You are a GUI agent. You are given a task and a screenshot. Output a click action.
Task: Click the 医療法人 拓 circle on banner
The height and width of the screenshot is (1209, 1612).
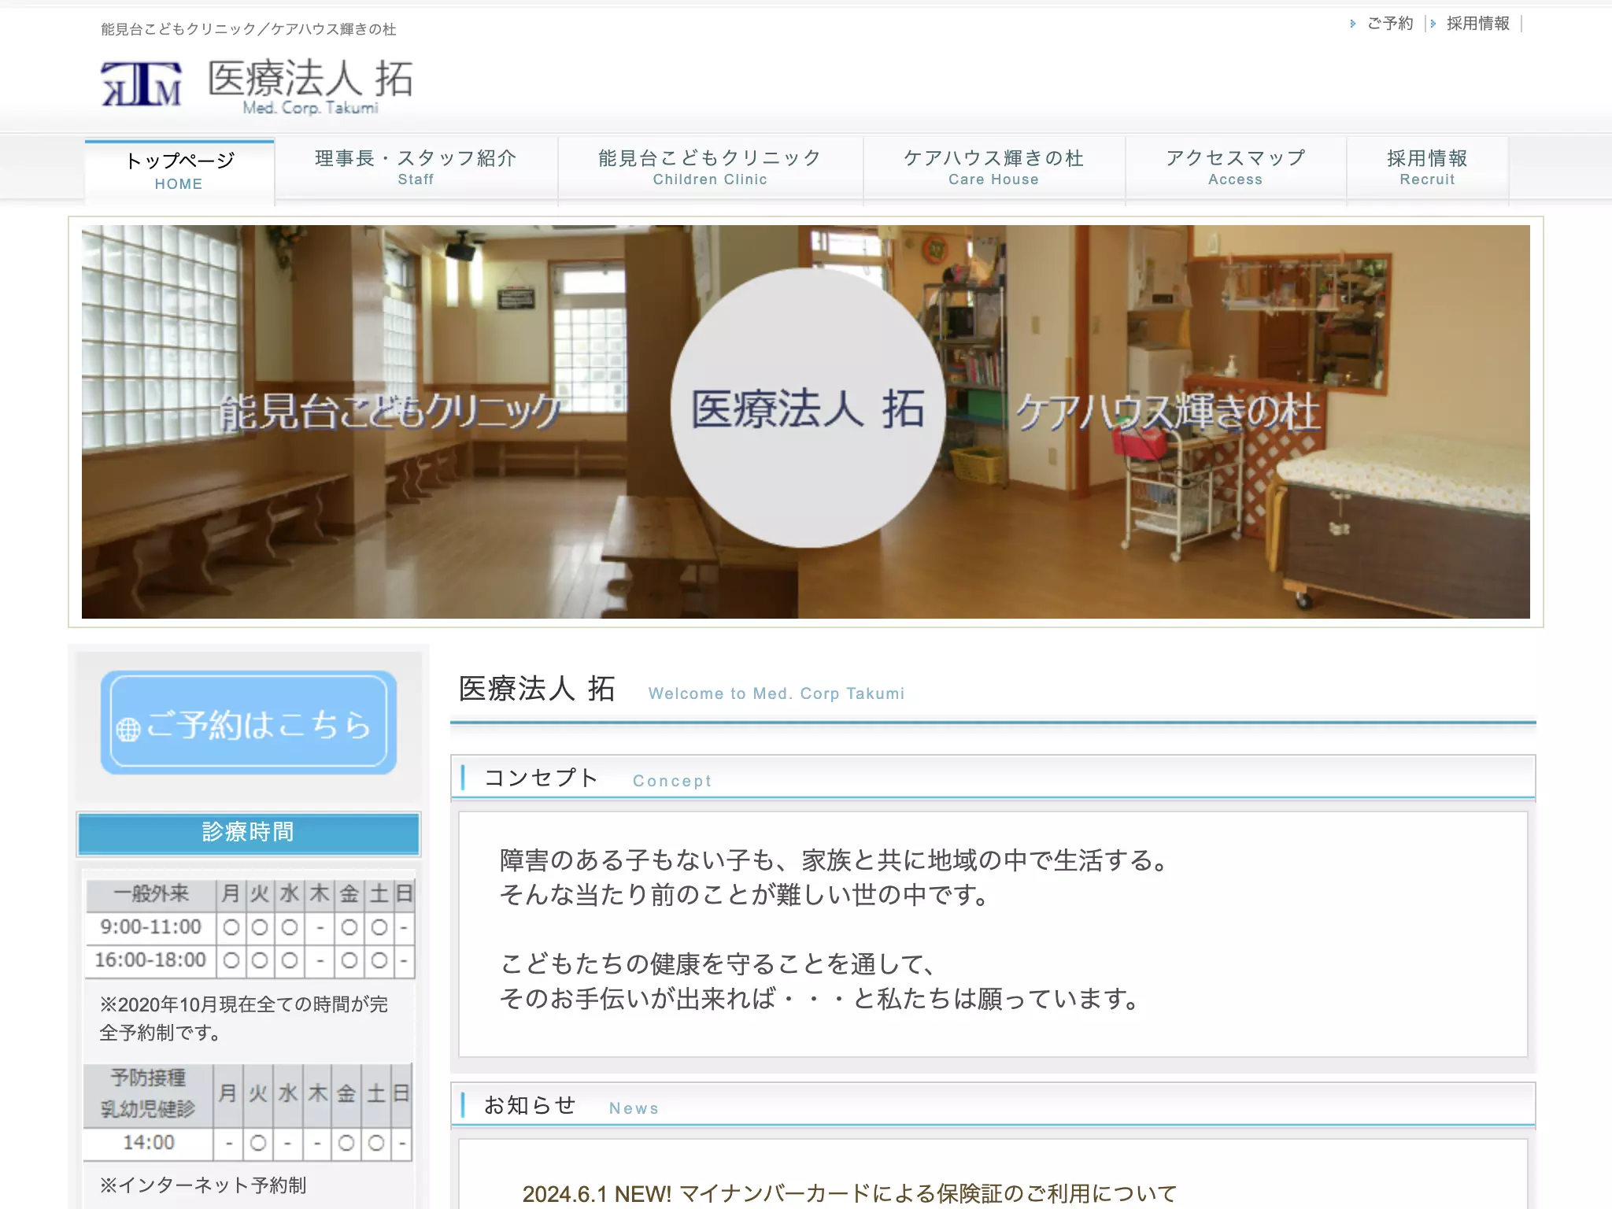click(808, 408)
